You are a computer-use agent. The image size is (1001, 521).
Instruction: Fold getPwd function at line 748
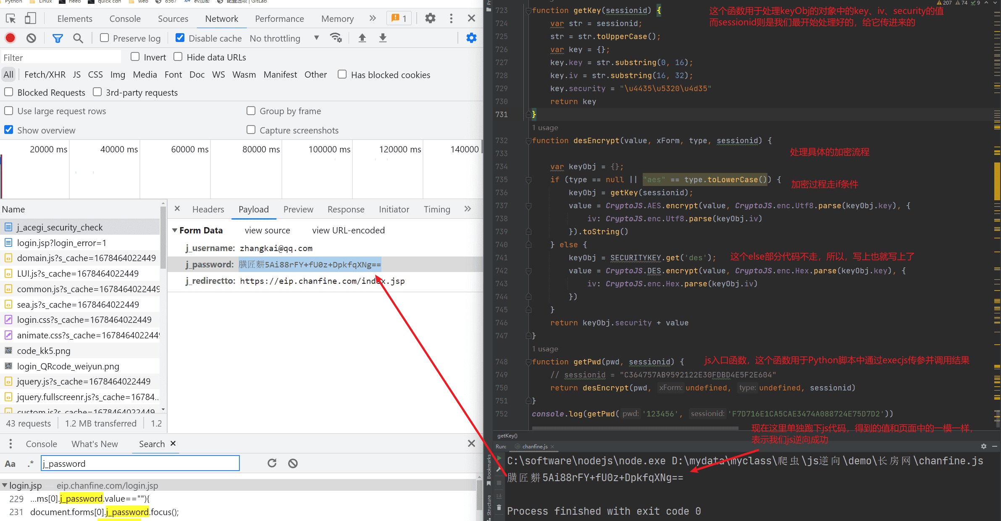pos(528,362)
